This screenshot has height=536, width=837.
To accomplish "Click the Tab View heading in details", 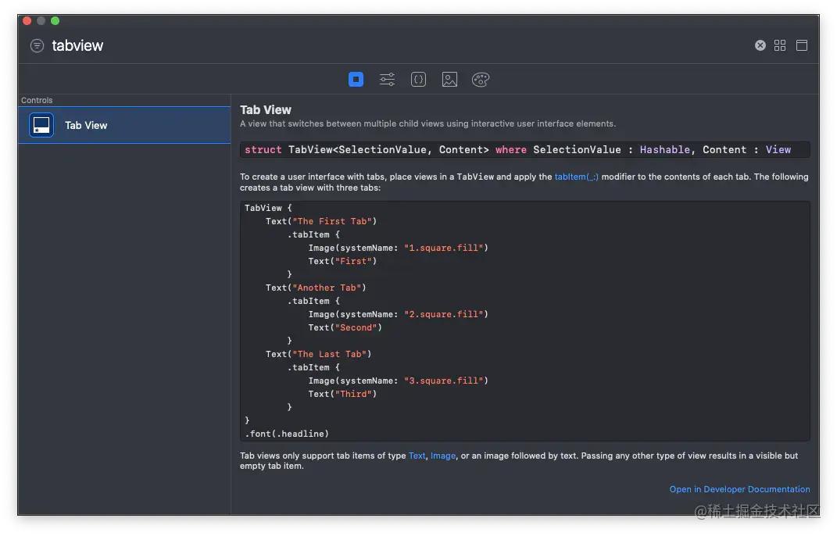I will point(265,110).
